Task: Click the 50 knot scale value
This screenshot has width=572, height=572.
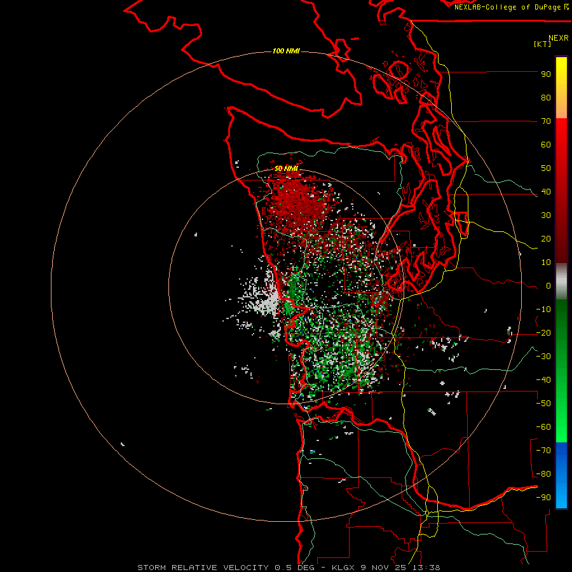Action: 546,168
